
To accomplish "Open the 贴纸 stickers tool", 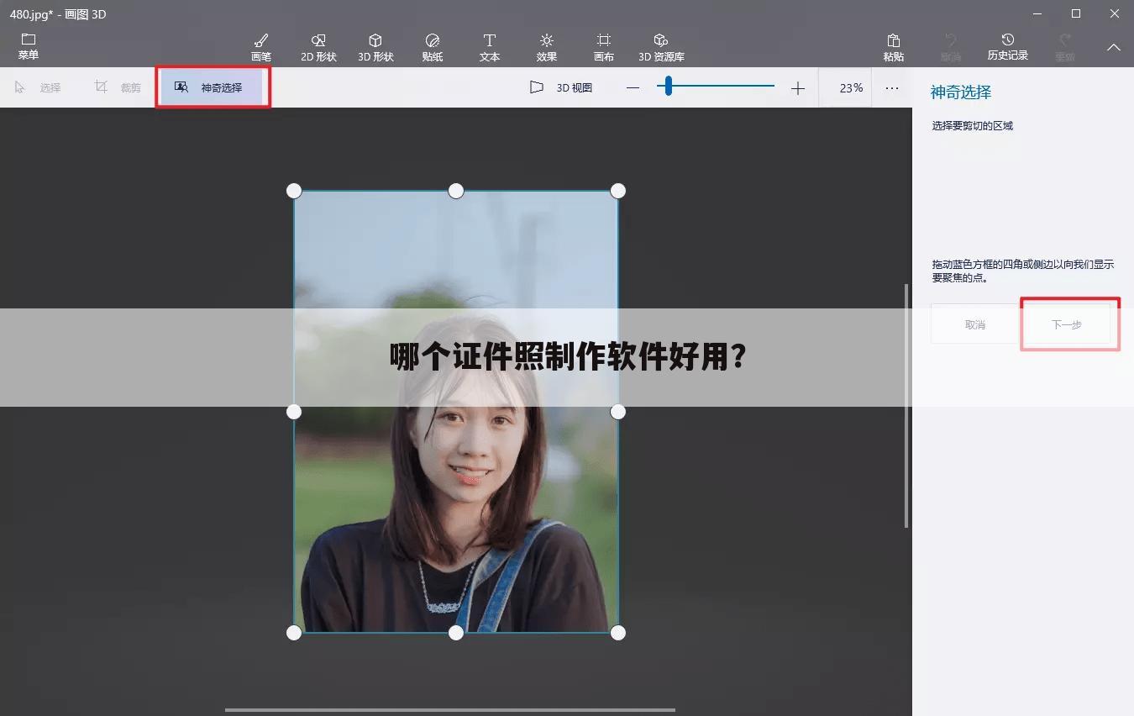I will point(433,47).
